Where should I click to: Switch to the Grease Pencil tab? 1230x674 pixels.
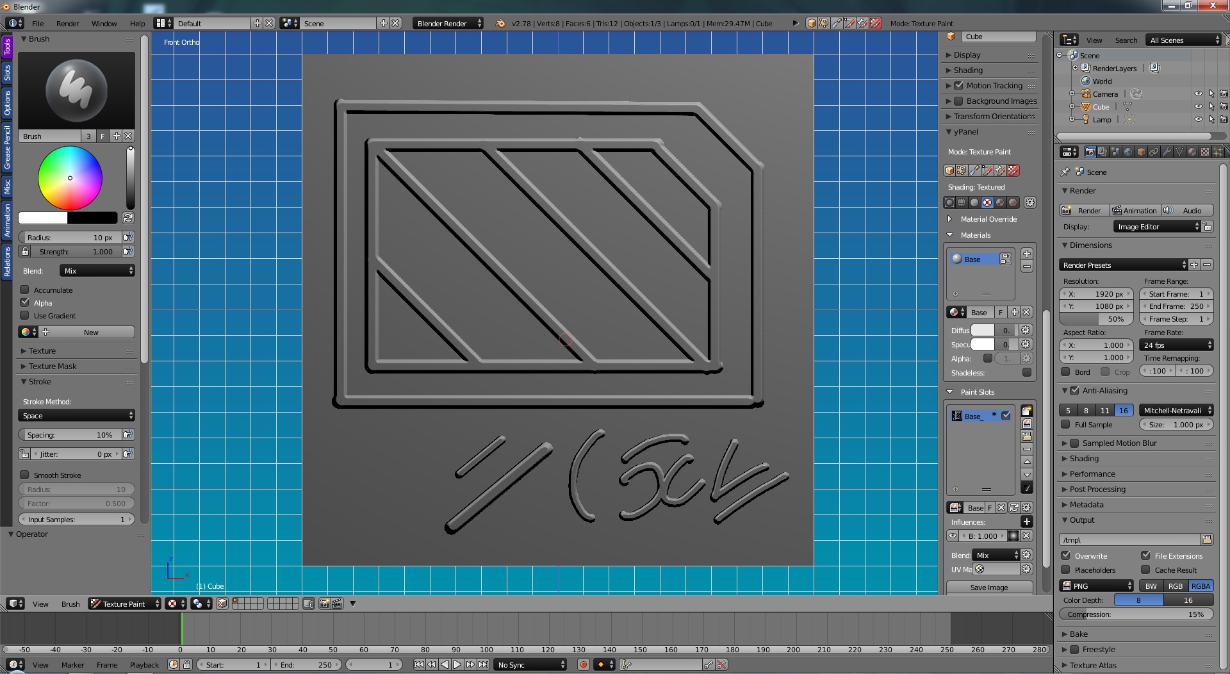point(7,147)
